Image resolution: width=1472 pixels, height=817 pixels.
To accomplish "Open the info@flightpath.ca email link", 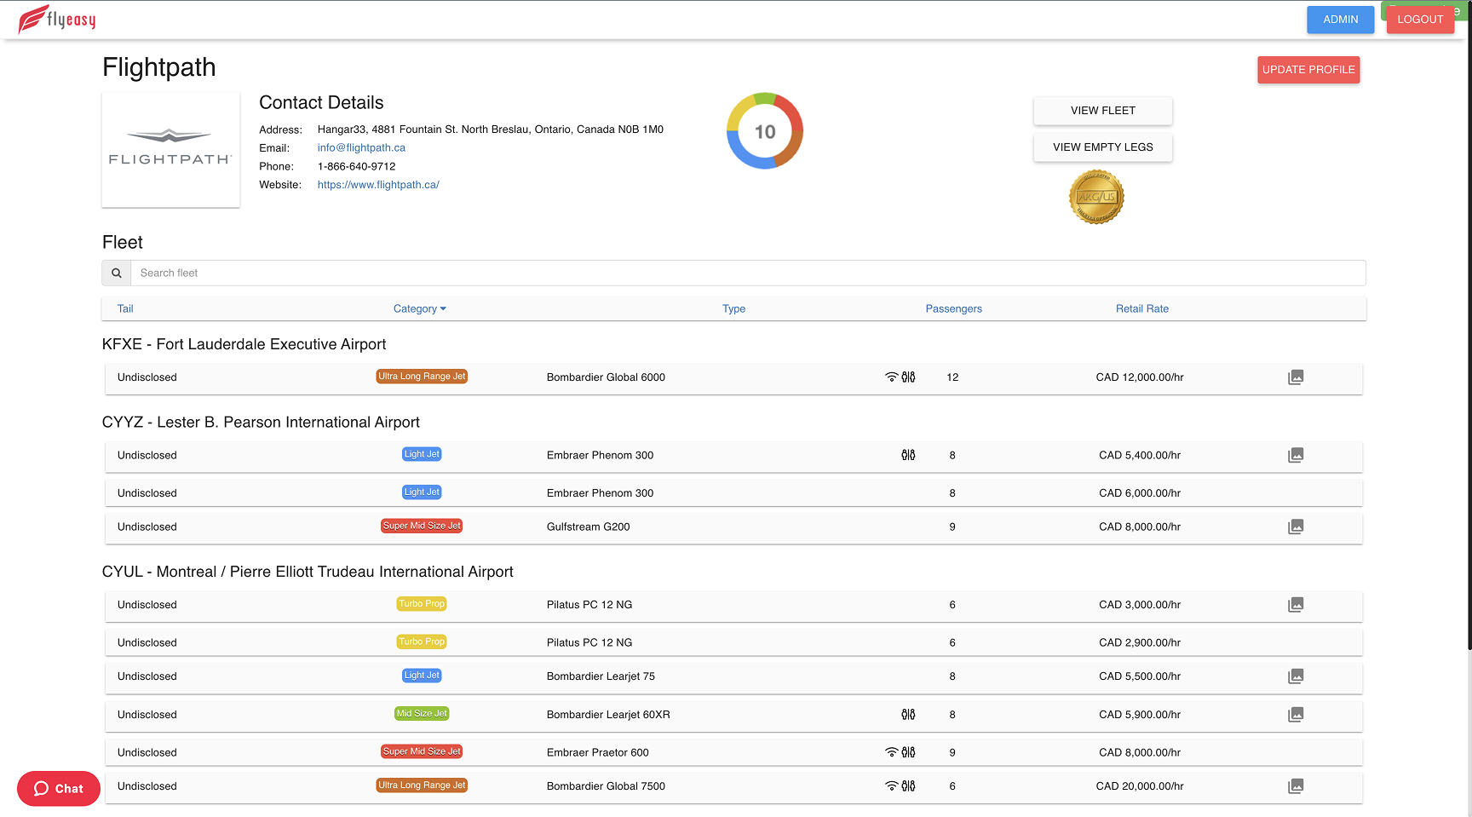I will [x=361, y=147].
